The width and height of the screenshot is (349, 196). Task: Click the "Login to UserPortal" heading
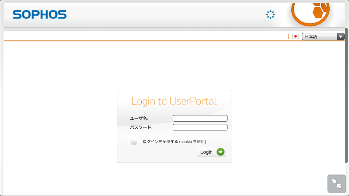coord(174,101)
